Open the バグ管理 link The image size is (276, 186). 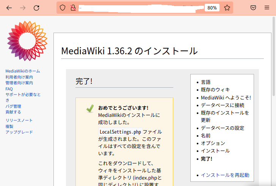pyautogui.click(x=13, y=106)
